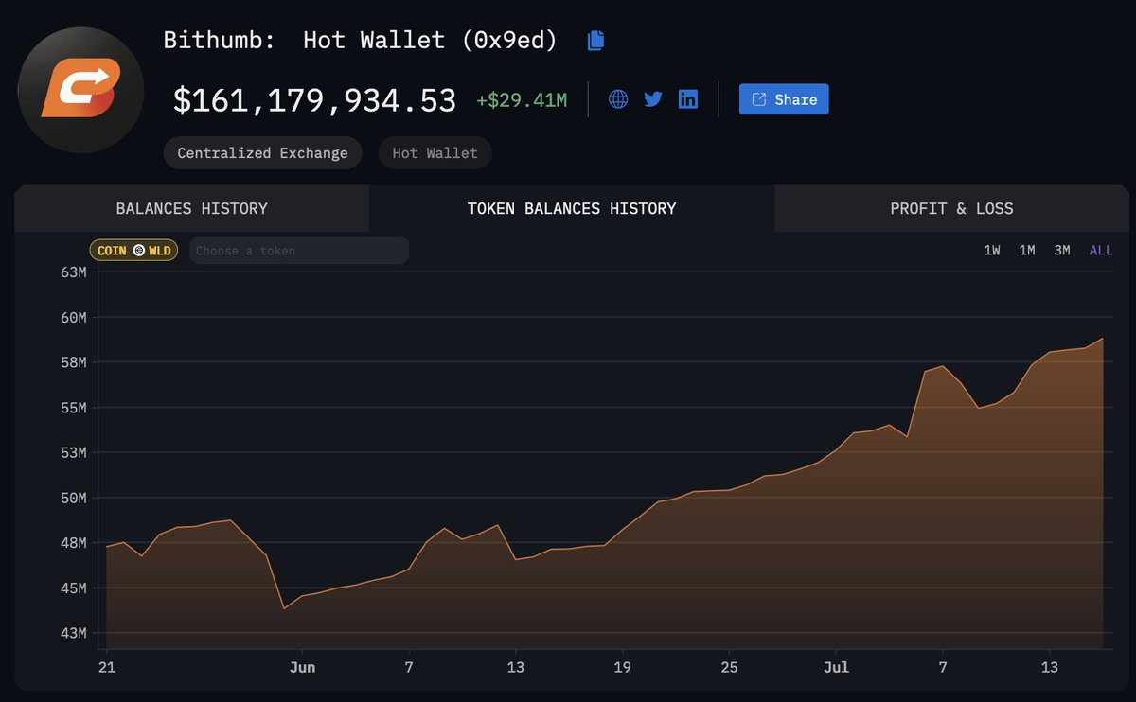Click the chart peak near July 7

(x=940, y=366)
